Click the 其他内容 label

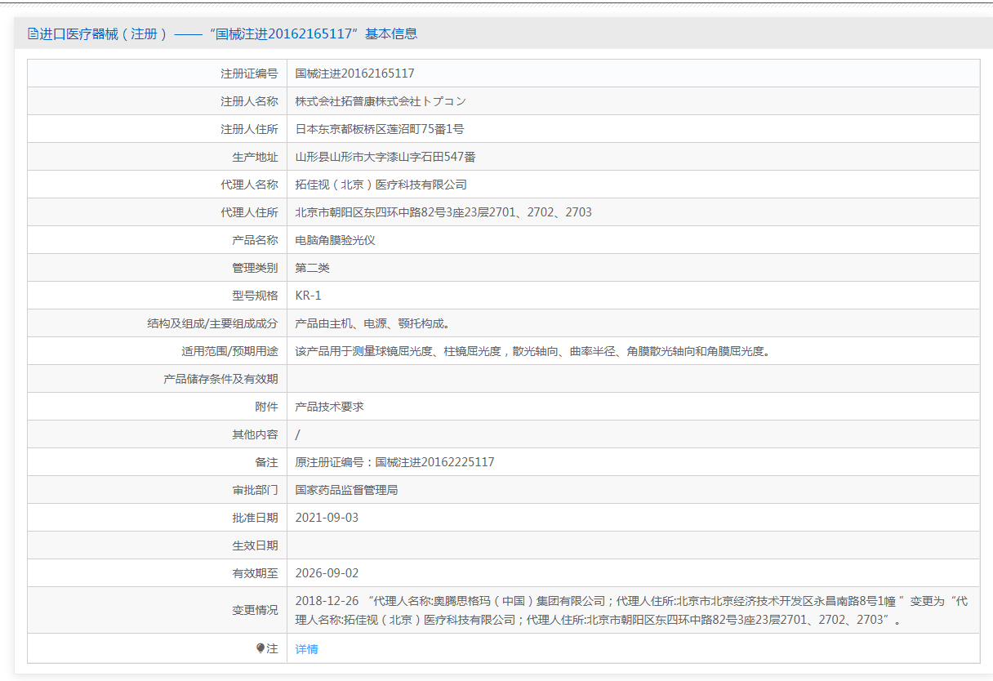point(255,434)
